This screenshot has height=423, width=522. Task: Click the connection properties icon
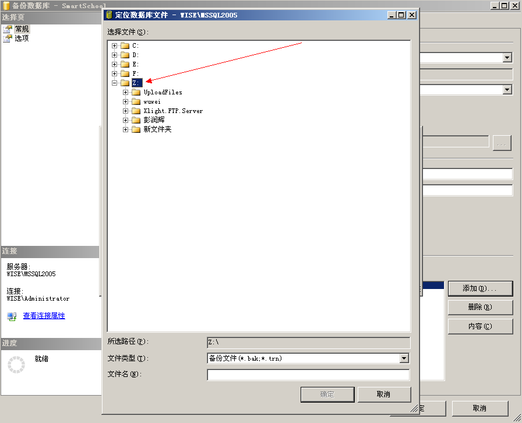pos(12,316)
